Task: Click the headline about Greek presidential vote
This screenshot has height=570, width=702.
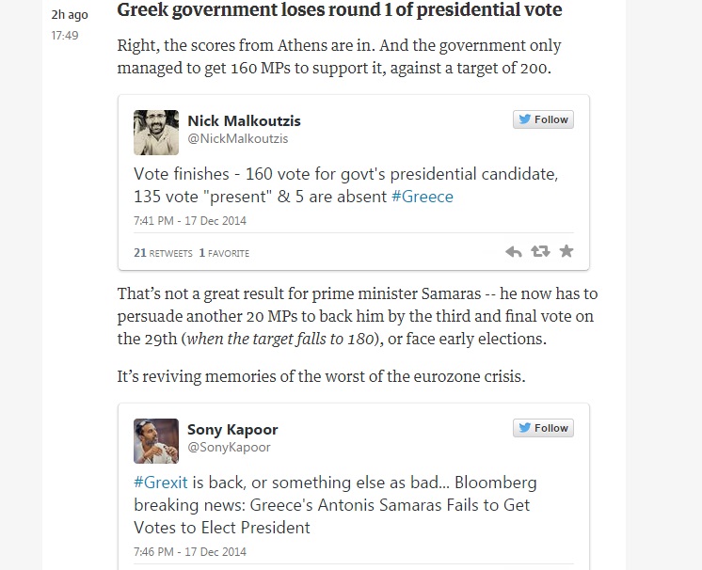Action: pos(340,9)
